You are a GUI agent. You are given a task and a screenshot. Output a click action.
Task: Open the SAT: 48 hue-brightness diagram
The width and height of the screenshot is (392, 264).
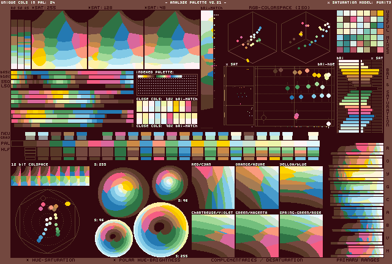pos(172,40)
